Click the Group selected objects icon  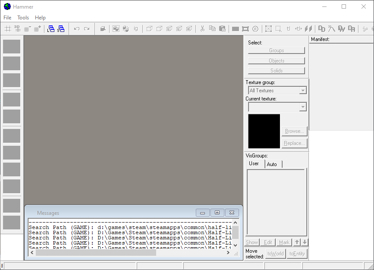click(116, 29)
